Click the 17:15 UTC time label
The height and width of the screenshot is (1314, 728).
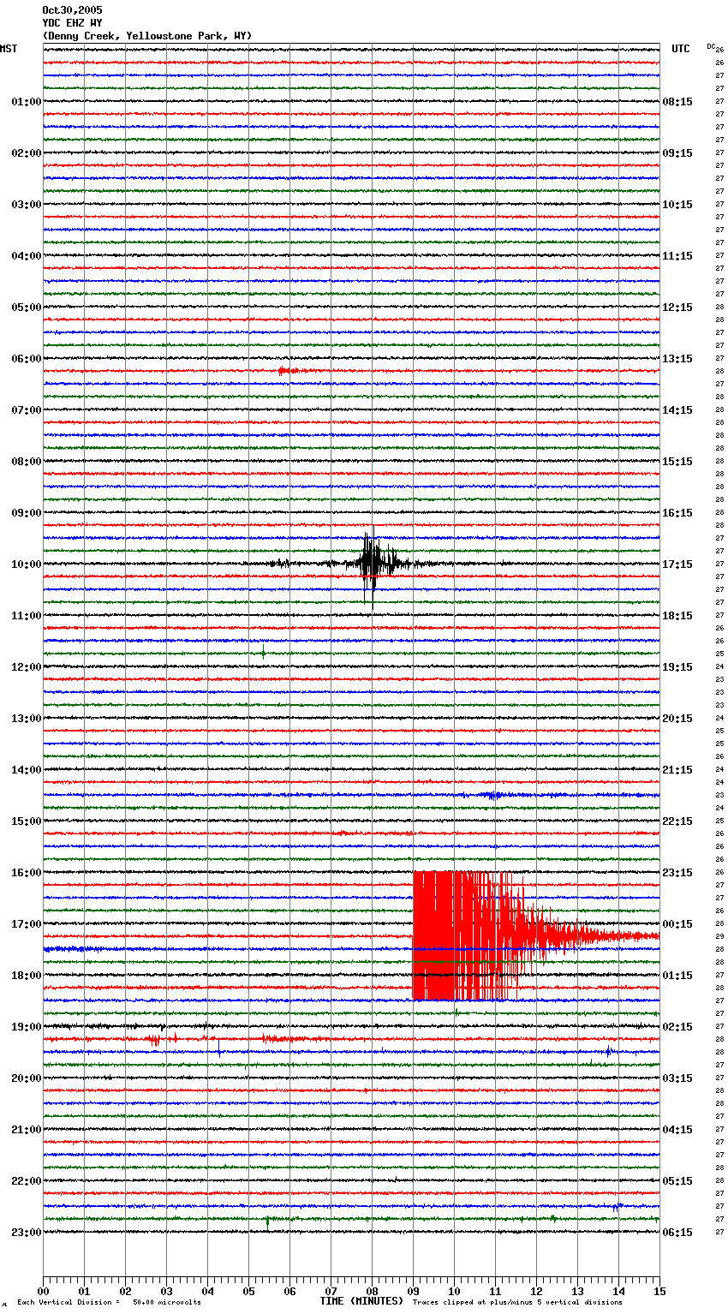677,564
